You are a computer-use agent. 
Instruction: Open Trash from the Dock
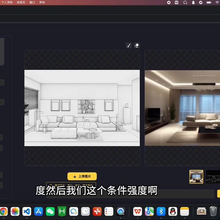point(213,211)
